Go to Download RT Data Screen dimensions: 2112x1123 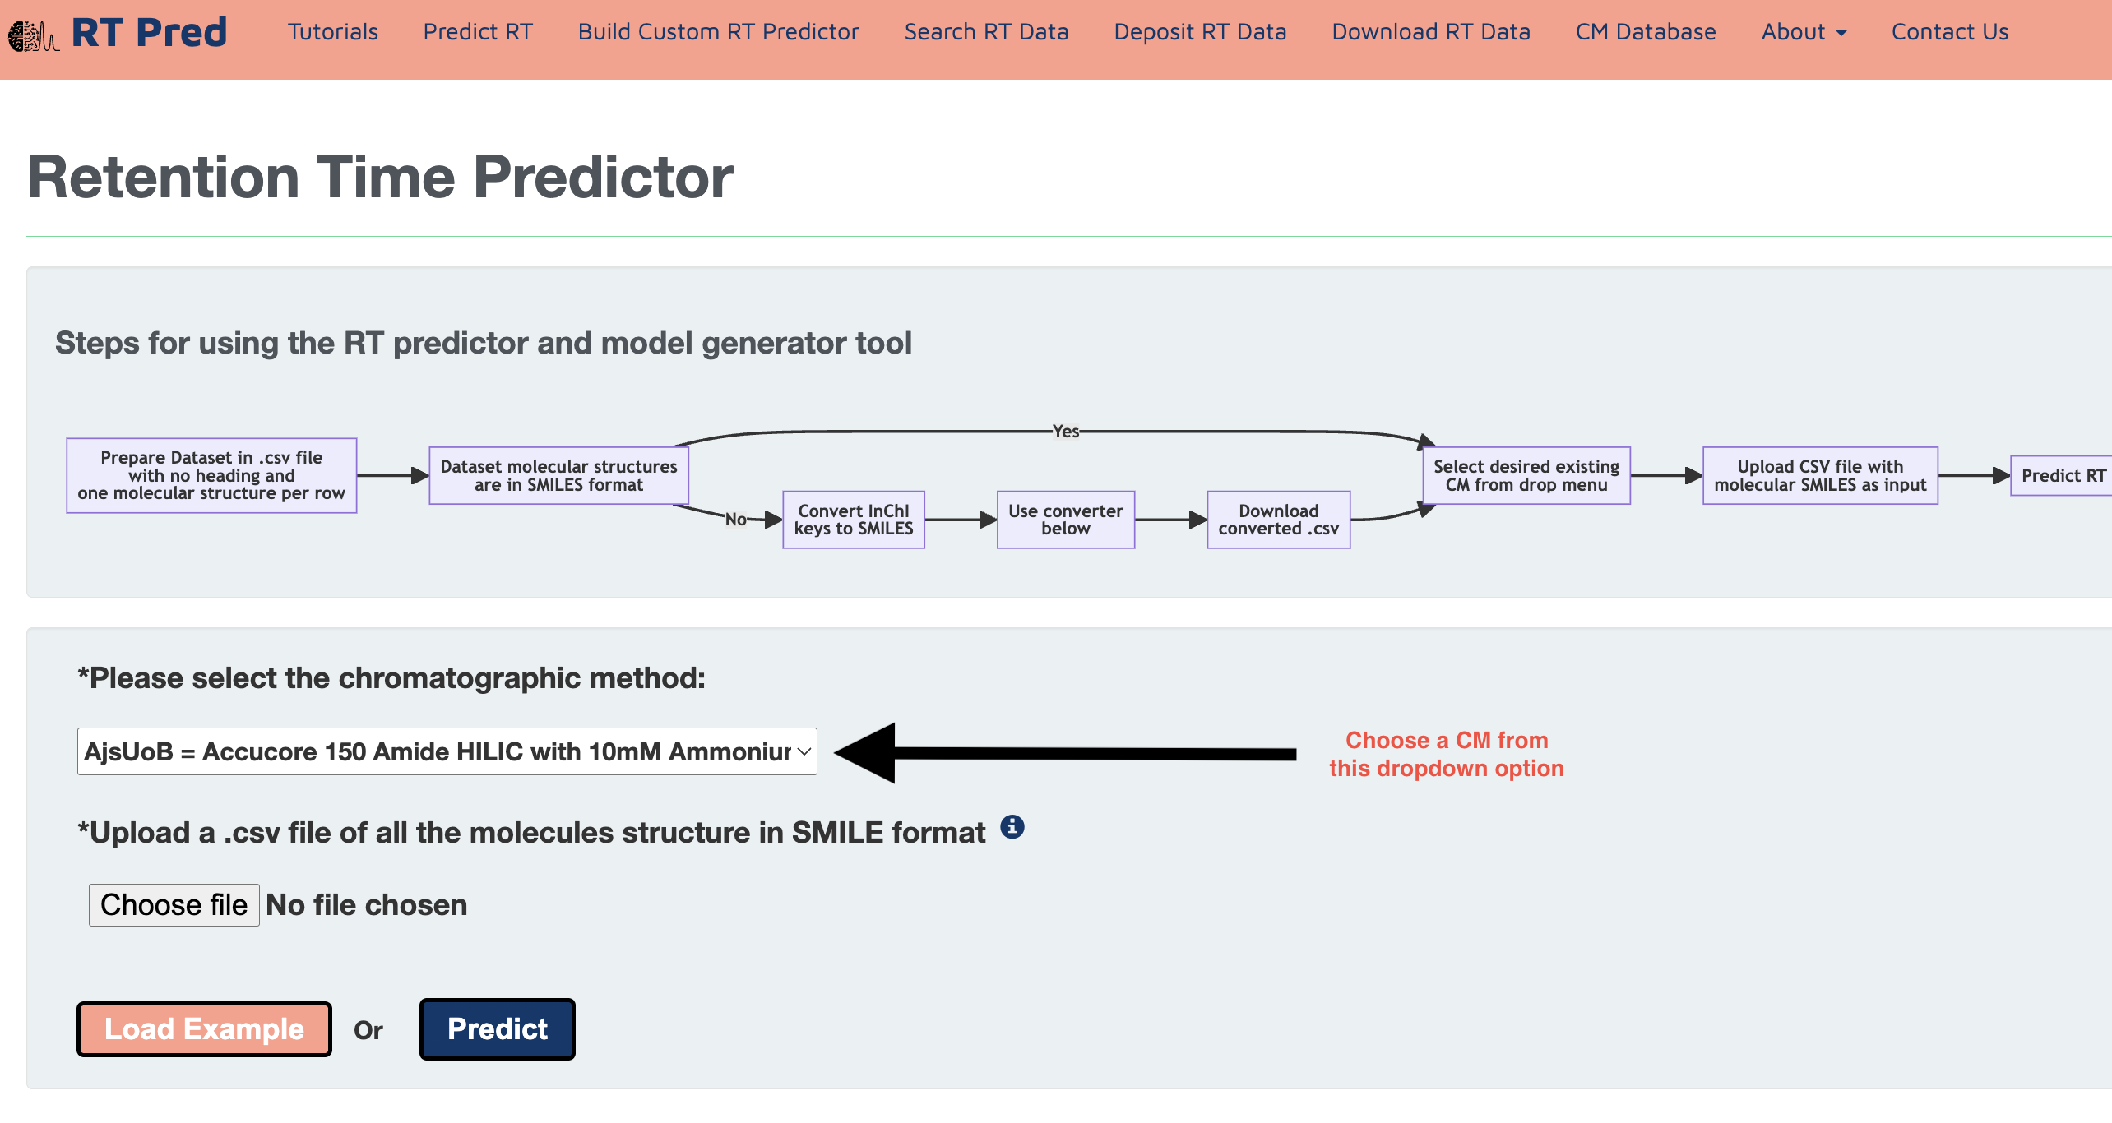[1431, 32]
